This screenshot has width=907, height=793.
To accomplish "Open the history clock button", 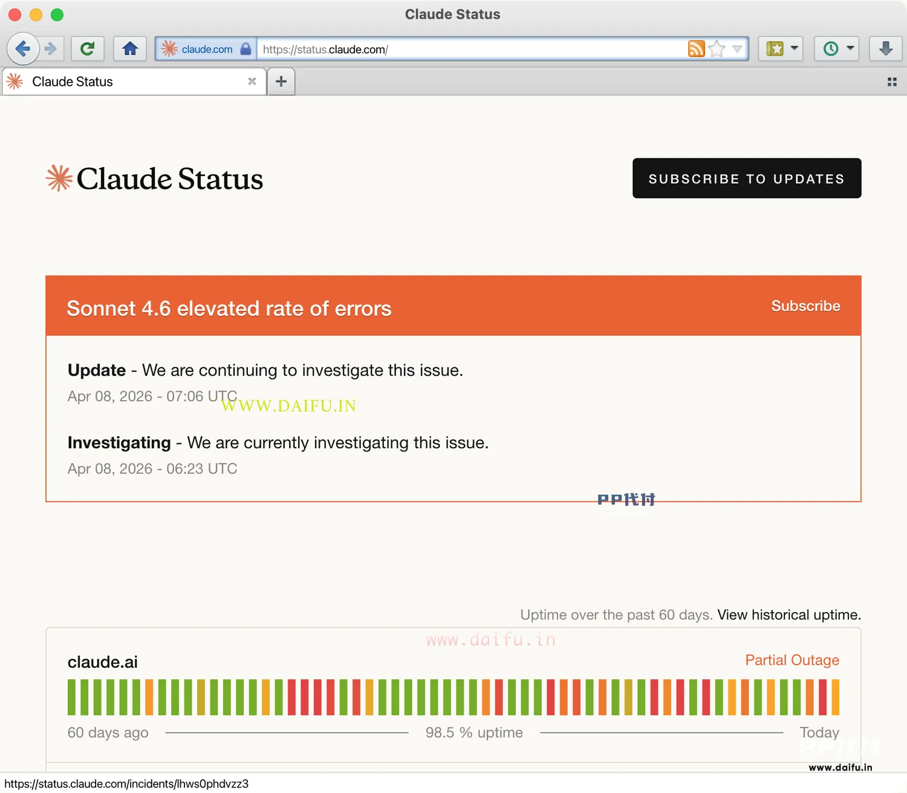I will tap(831, 48).
